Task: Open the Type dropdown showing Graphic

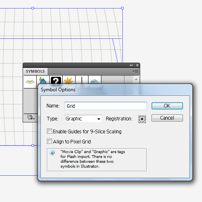Action: tap(83, 119)
